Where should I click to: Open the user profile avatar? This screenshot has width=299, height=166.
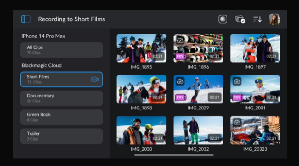pos(274,19)
